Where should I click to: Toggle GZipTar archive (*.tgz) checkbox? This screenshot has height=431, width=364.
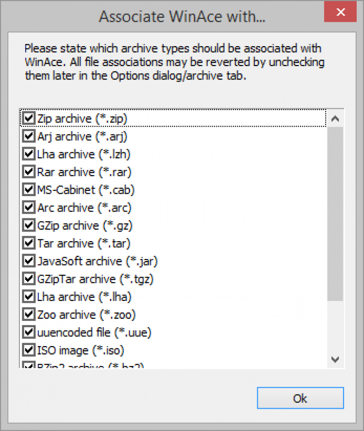(x=29, y=279)
